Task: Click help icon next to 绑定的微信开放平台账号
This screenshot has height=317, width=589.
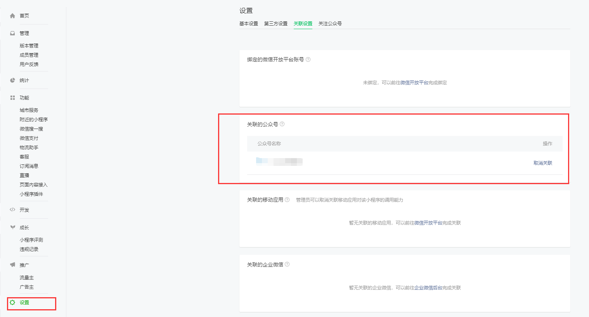Action: coord(308,59)
